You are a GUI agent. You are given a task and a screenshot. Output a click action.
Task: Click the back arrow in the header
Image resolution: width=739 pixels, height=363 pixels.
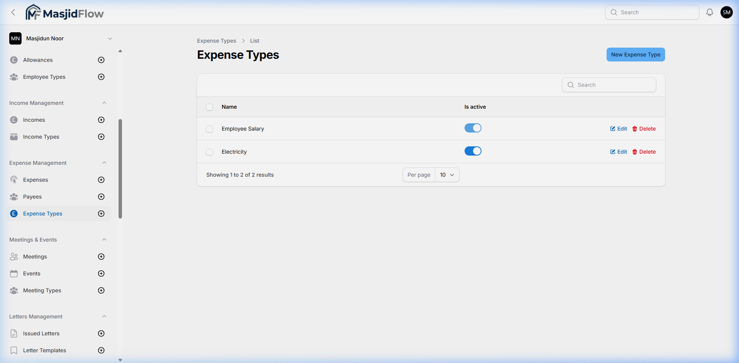[13, 12]
